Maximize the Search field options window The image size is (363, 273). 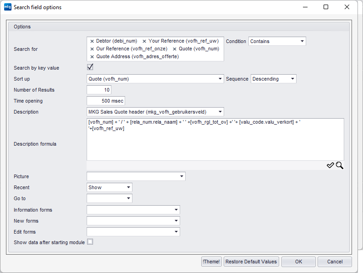(326, 7)
